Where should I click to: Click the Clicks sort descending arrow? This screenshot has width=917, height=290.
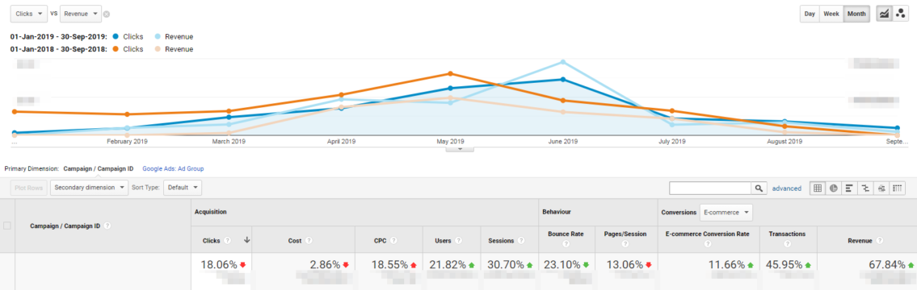click(x=246, y=240)
